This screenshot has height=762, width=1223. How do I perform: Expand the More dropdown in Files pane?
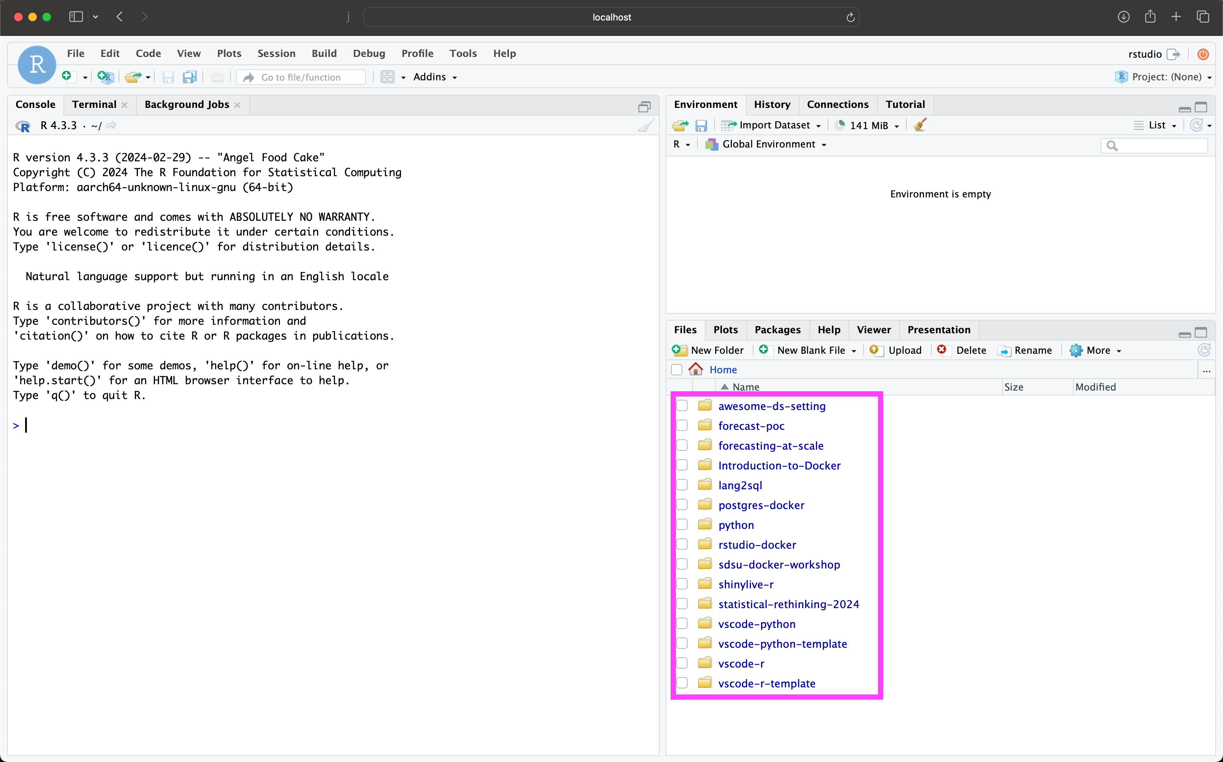click(x=1096, y=350)
